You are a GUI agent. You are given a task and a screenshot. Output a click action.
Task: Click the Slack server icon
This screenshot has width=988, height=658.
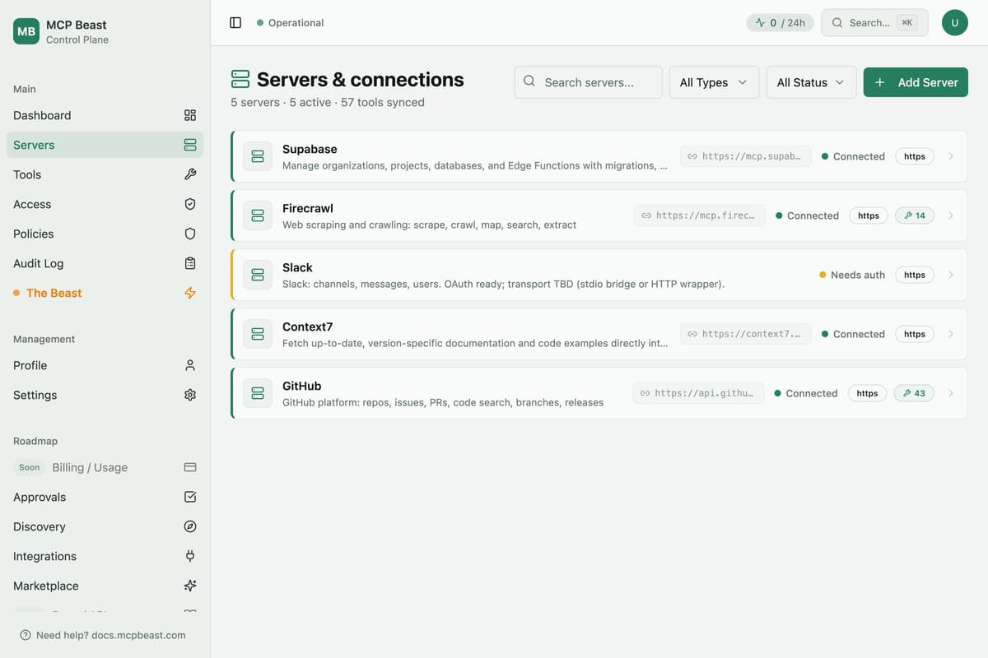coord(258,275)
